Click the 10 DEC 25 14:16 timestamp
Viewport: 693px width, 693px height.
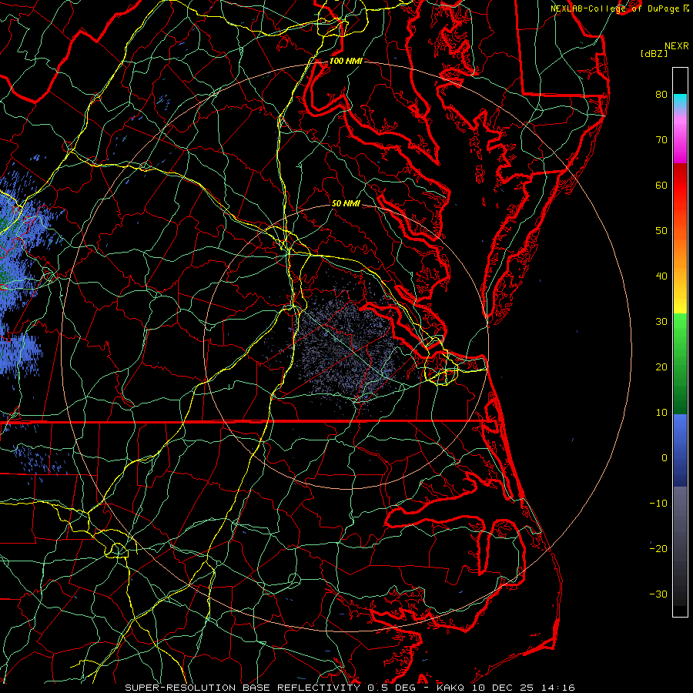click(x=523, y=688)
